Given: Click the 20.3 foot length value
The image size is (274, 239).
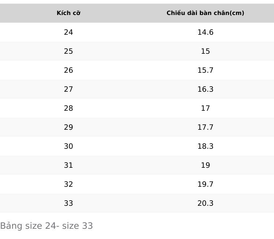Looking at the screenshot, I should click(x=205, y=203).
